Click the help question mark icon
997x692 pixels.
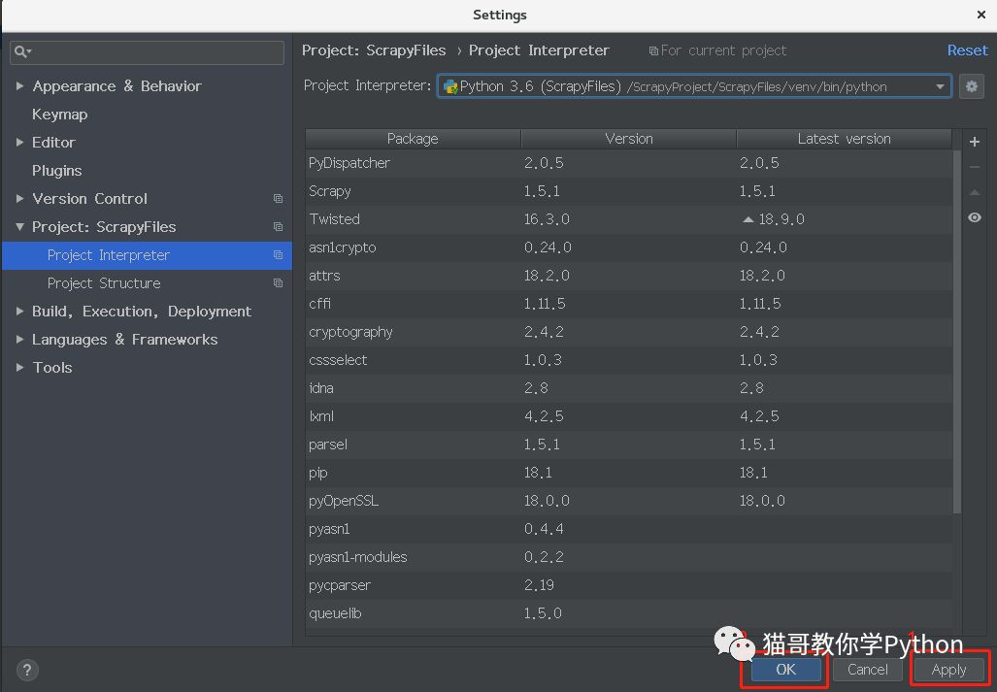(27, 670)
